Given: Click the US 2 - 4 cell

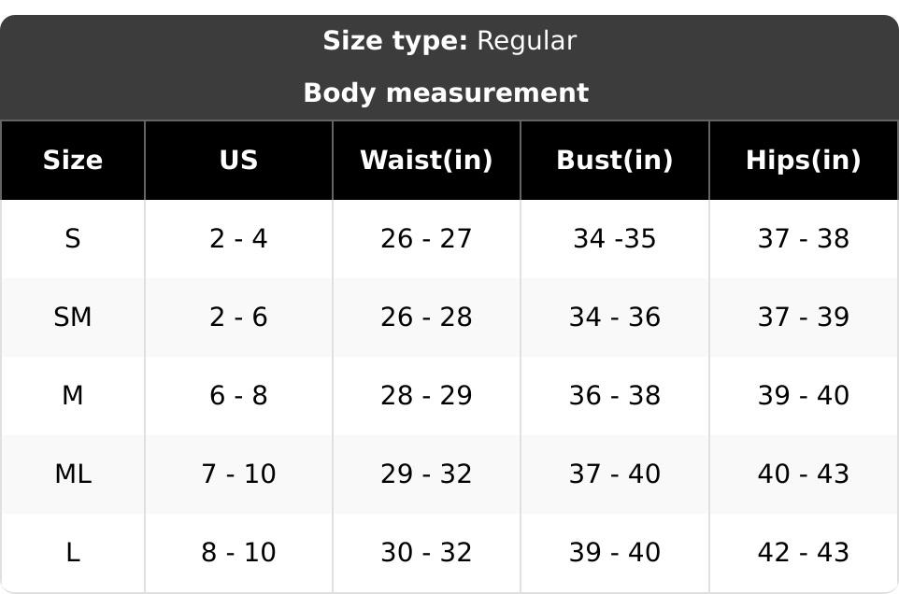Looking at the screenshot, I should pos(238,239).
